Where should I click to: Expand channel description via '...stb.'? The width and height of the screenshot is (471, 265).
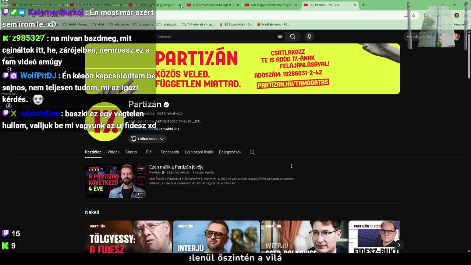coord(196,121)
